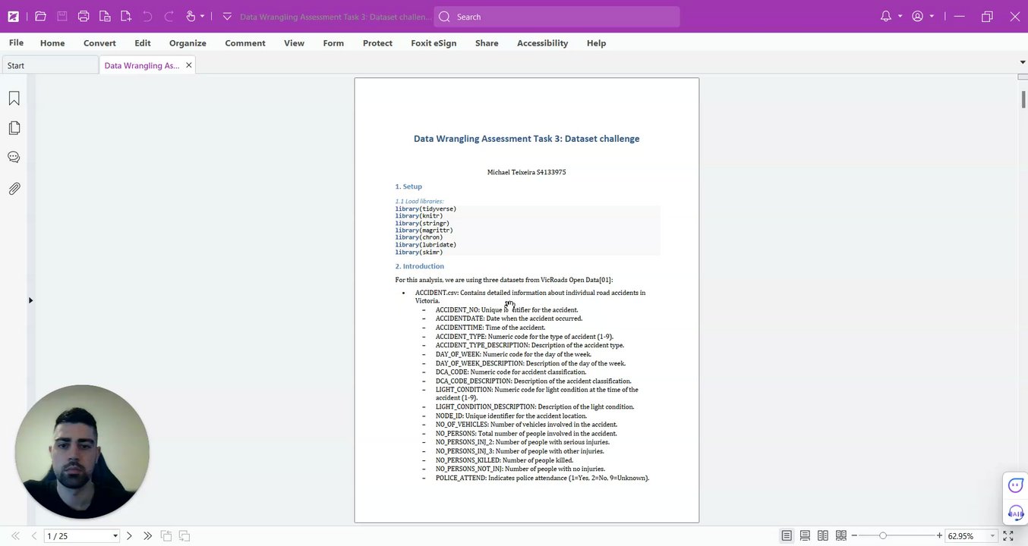Image resolution: width=1028 pixels, height=546 pixels.
Task: Click the '1. Setup' heading in document
Action: [408, 187]
